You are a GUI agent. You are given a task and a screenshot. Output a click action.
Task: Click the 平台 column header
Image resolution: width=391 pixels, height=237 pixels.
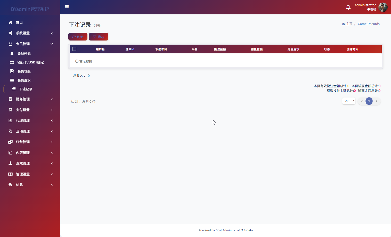coord(194,49)
